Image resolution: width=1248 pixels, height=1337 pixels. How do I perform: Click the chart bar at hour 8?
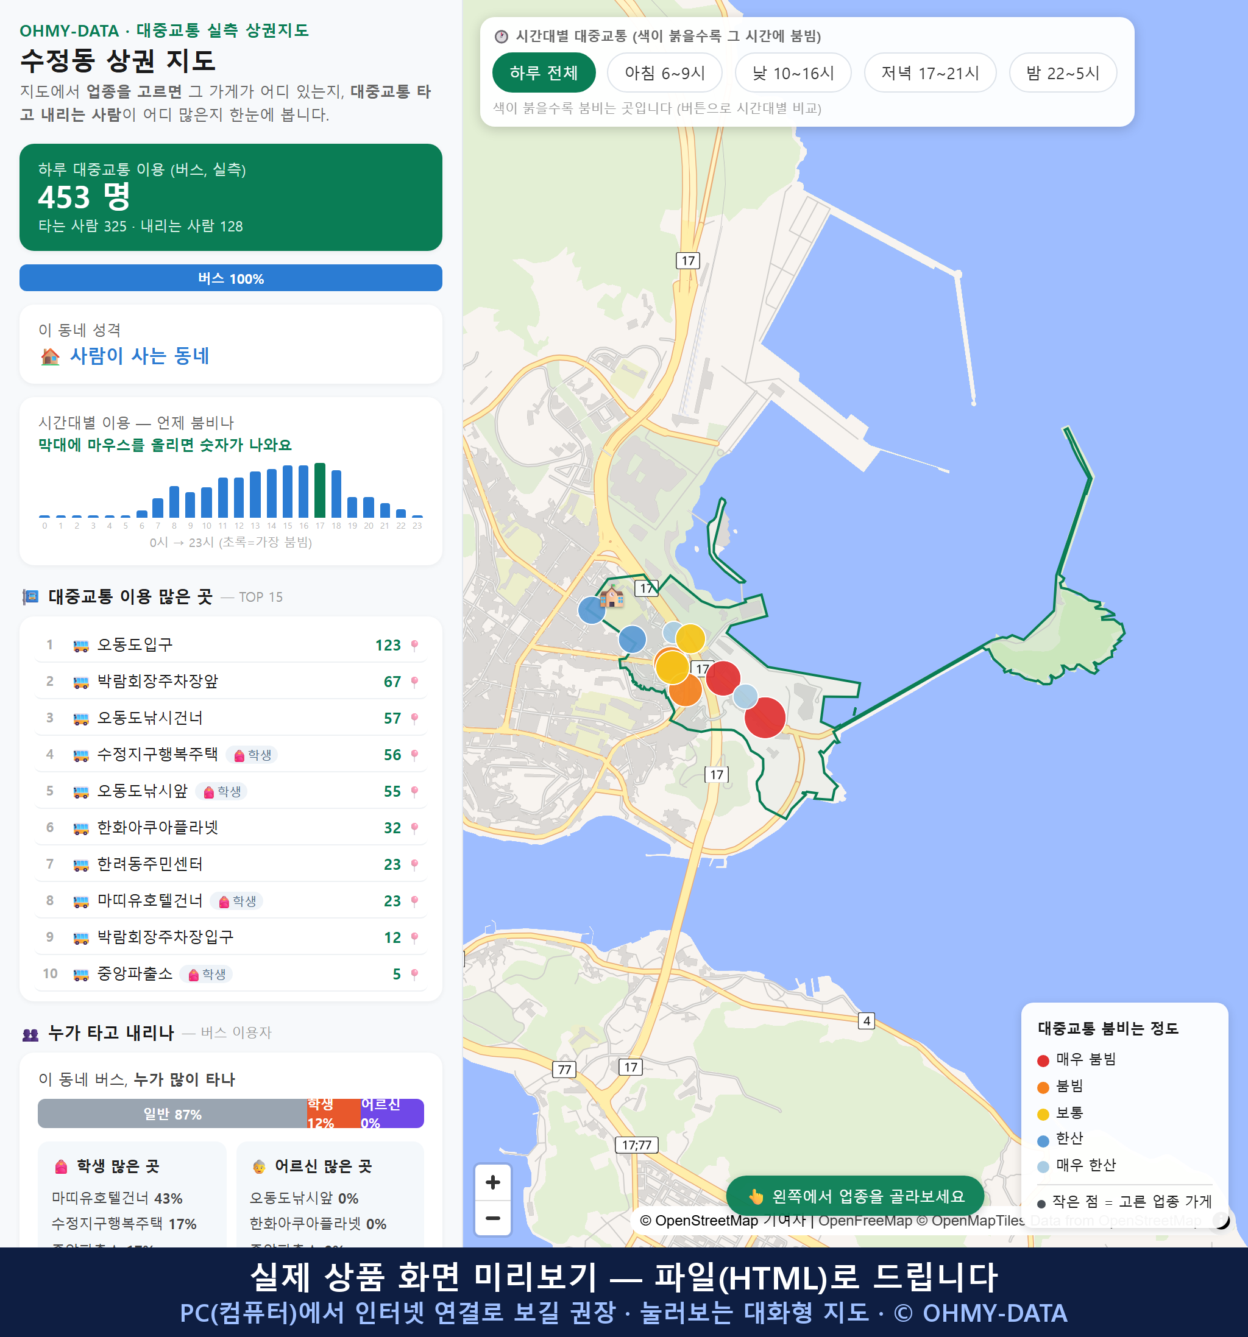point(174,502)
